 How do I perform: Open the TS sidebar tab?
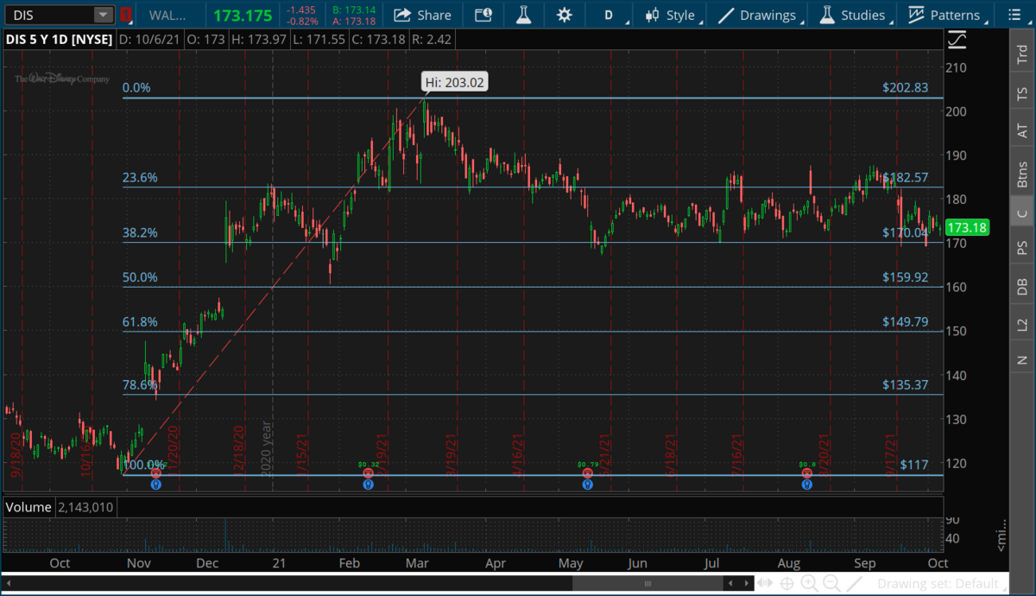pyautogui.click(x=1022, y=93)
